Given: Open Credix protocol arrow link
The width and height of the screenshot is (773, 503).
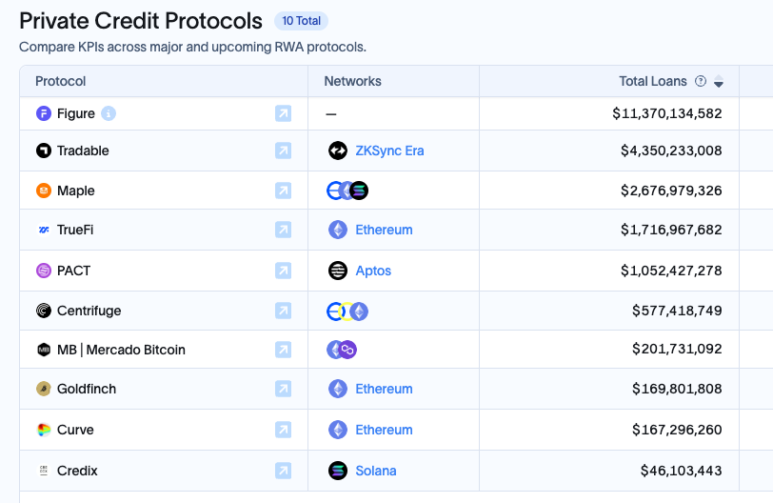Looking at the screenshot, I should tap(283, 471).
